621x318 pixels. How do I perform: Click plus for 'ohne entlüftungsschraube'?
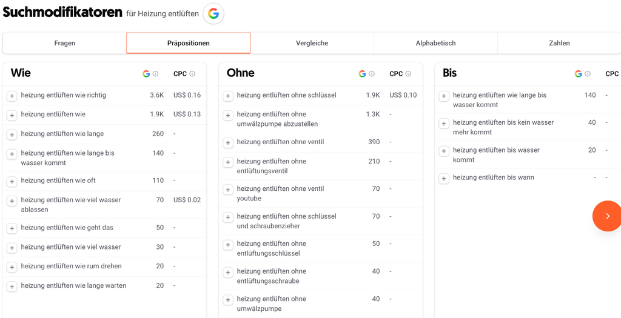point(228,272)
